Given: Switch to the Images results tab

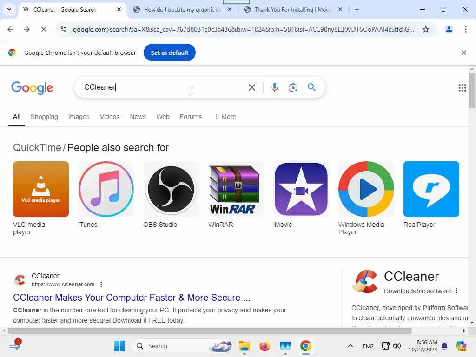Looking at the screenshot, I should coord(79,117).
